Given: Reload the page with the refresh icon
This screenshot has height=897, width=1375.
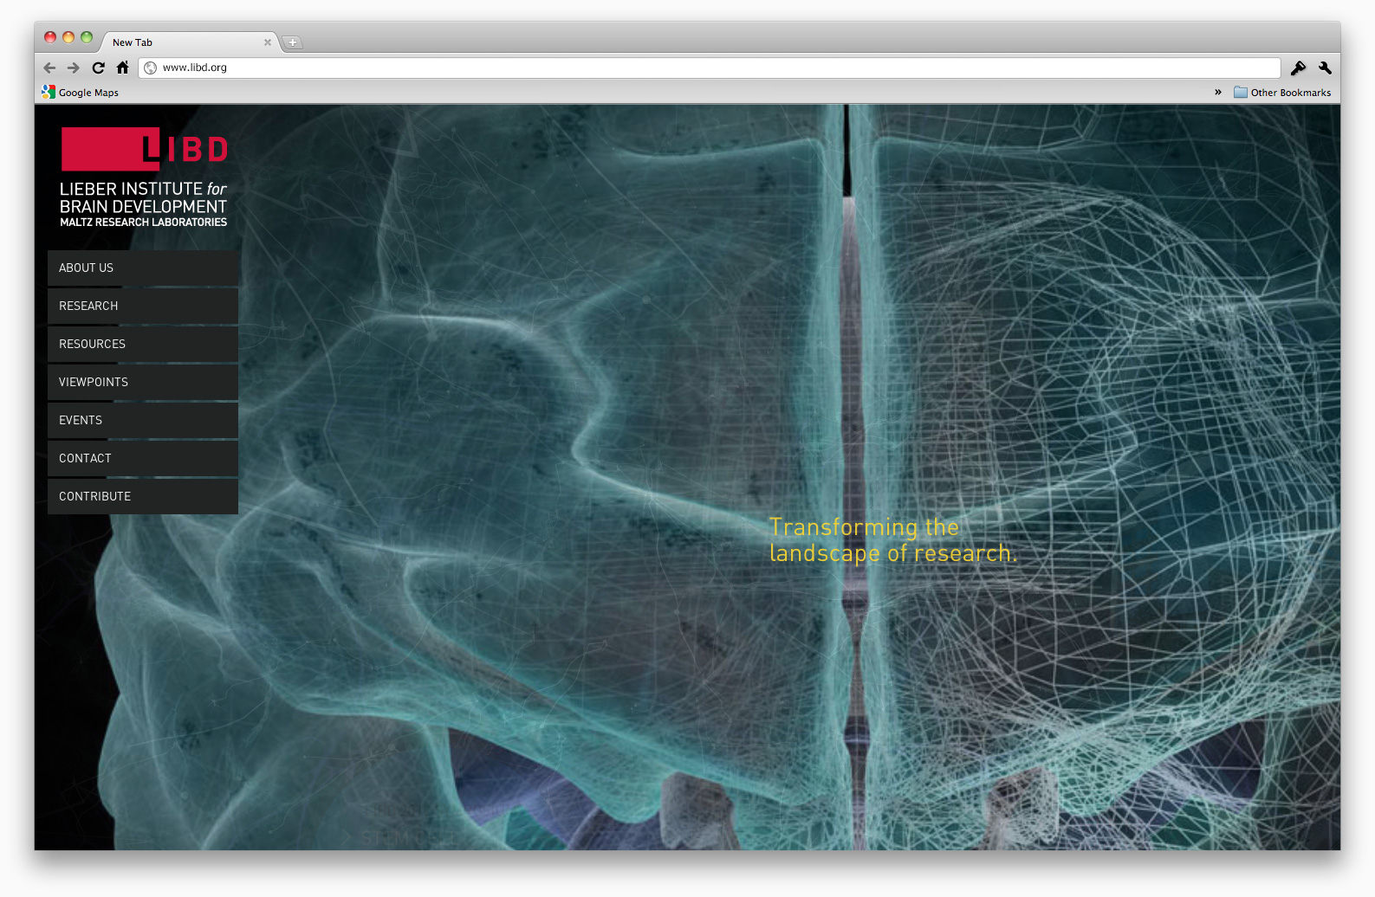Looking at the screenshot, I should point(98,68).
